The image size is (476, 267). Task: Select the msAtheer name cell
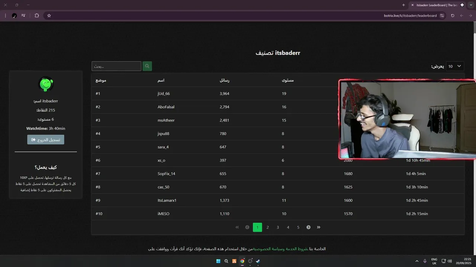coord(166,120)
